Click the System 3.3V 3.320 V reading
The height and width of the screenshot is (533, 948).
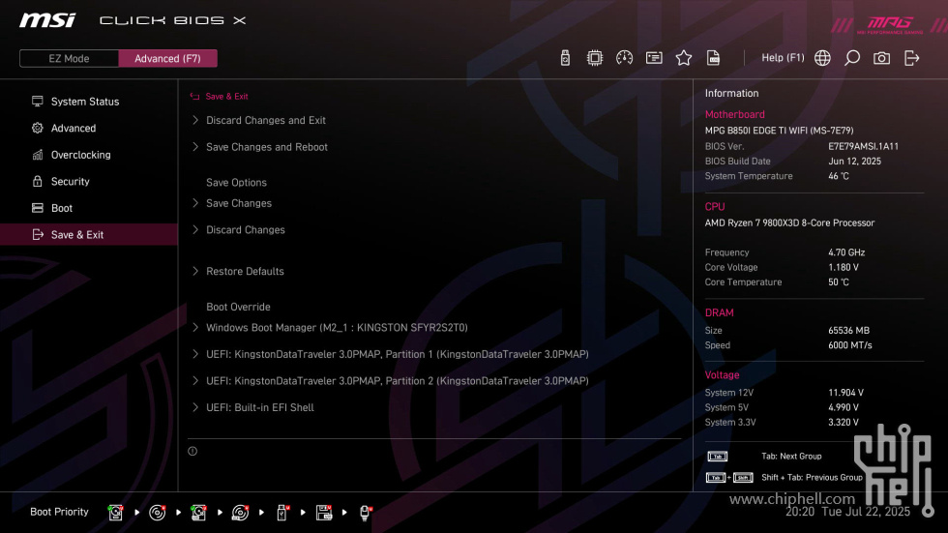click(844, 423)
